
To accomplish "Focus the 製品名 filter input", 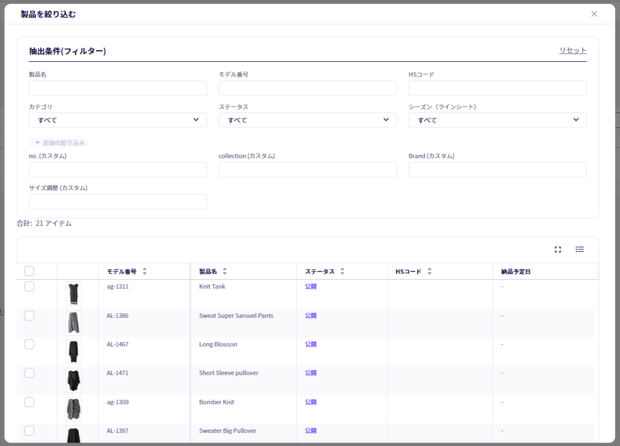I will [x=118, y=88].
